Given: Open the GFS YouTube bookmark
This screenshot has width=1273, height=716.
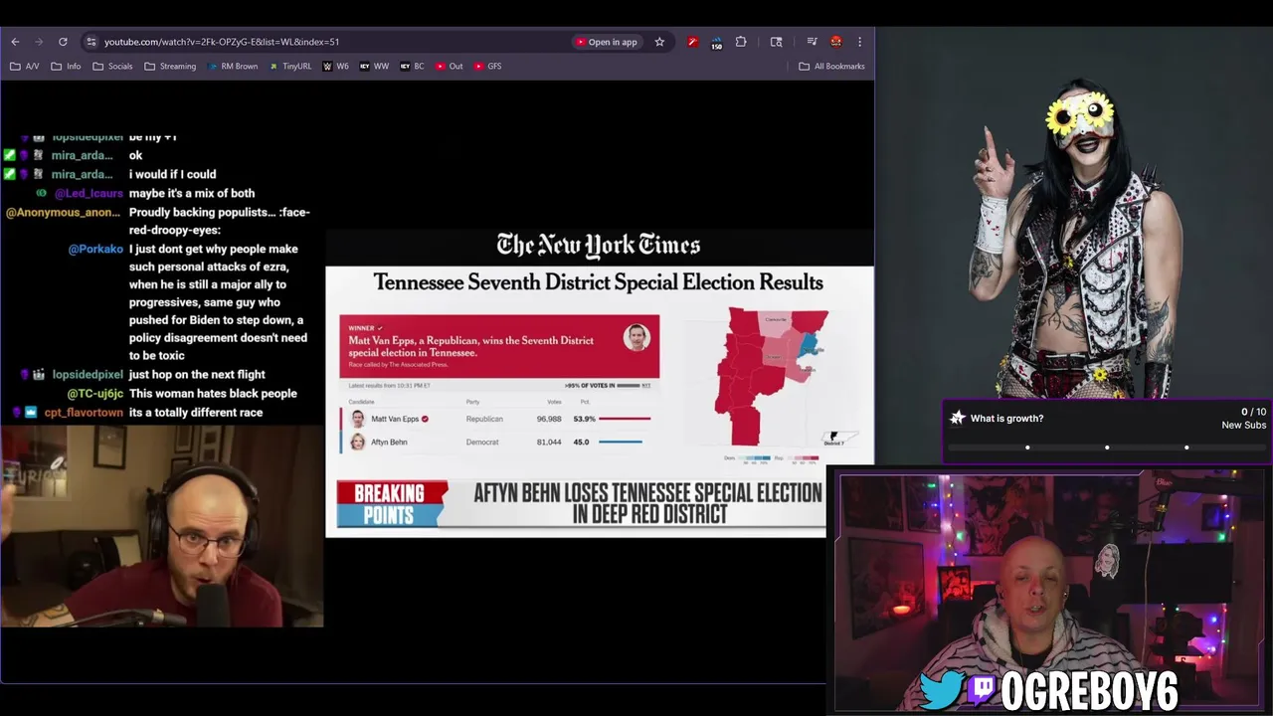Looking at the screenshot, I should [x=487, y=67].
